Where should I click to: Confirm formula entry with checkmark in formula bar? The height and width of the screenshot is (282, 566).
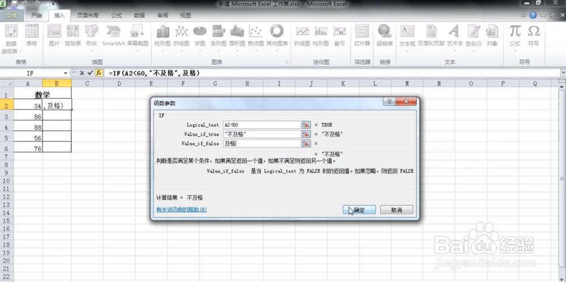(90, 73)
